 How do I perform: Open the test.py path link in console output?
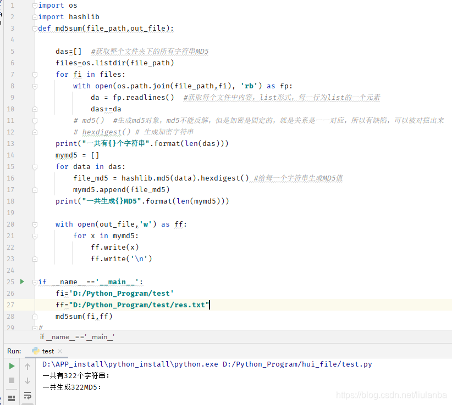297,364
